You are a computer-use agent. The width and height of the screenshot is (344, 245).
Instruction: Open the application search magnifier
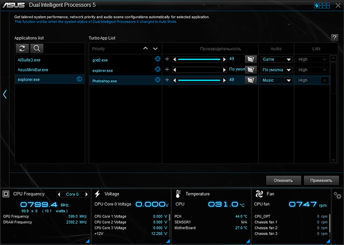[x=37, y=49]
